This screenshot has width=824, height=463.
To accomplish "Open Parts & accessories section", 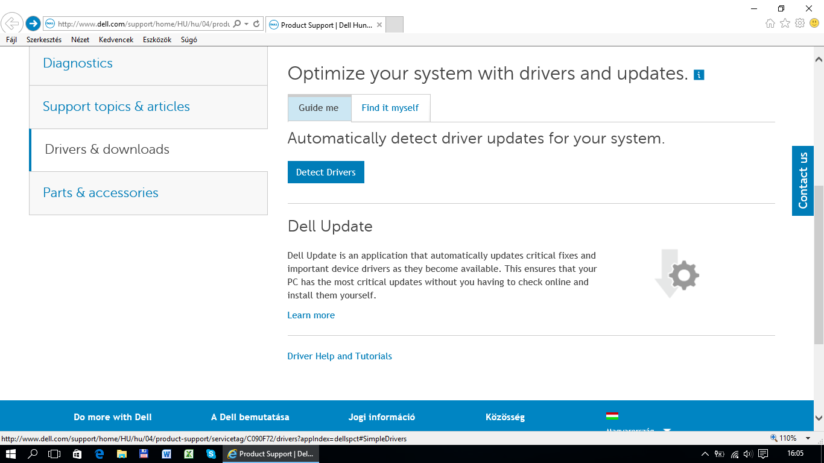I will 148,193.
